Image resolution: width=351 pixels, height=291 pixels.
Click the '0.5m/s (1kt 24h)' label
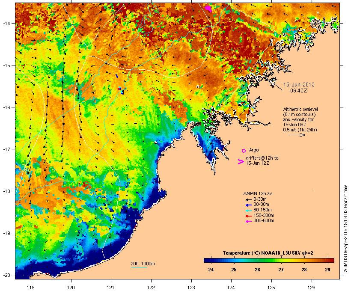(300, 130)
